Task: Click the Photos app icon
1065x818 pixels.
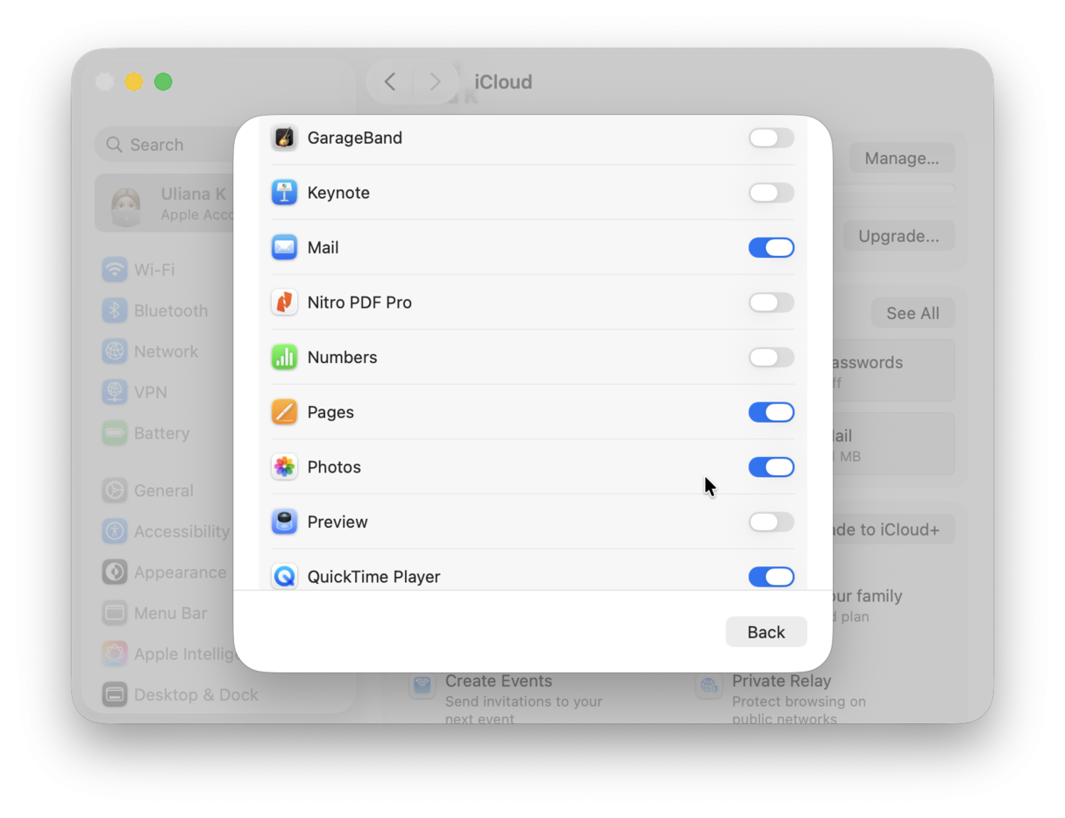Action: 284,466
